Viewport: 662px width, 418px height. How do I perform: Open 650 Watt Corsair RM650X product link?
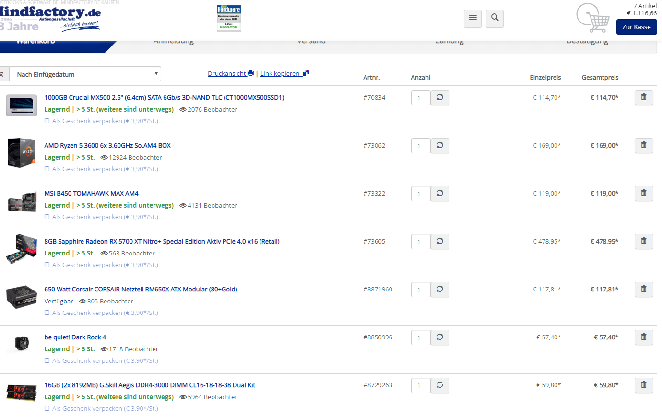[141, 289]
